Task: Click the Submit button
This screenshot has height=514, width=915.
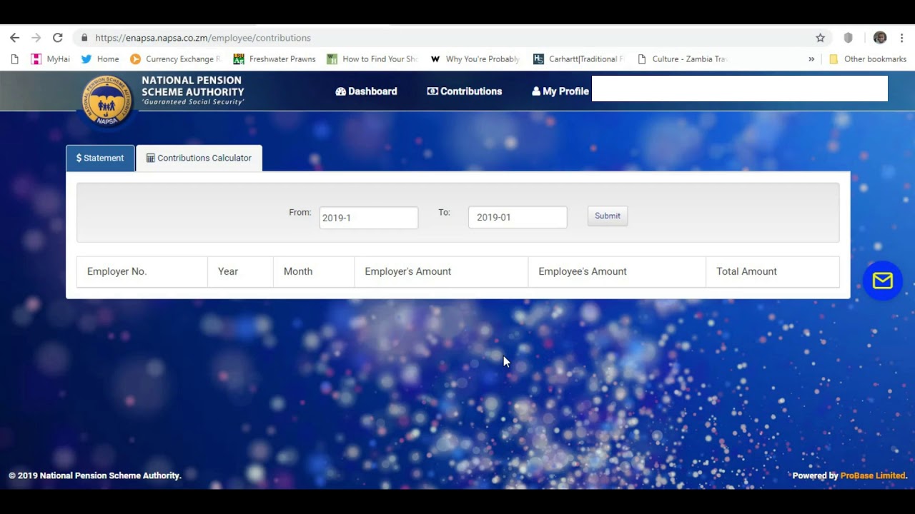Action: click(608, 216)
